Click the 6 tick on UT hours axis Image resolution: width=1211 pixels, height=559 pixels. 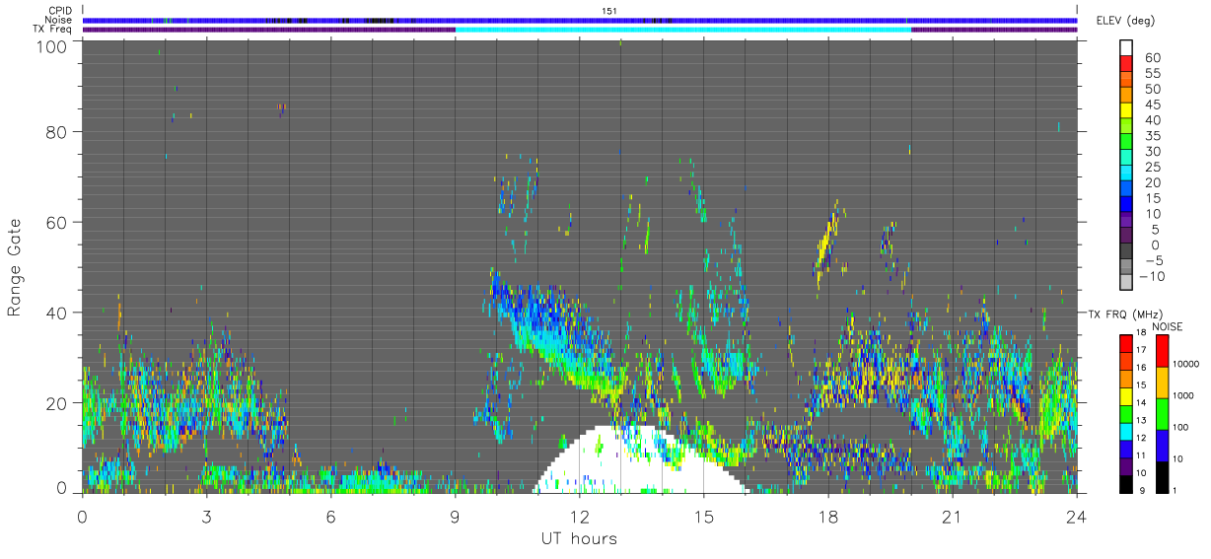pos(330,517)
